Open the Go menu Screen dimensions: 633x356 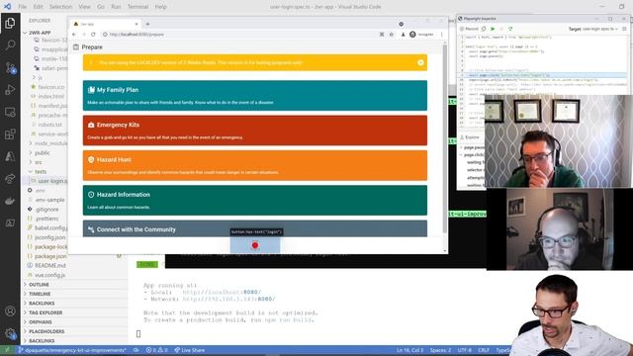[101, 7]
